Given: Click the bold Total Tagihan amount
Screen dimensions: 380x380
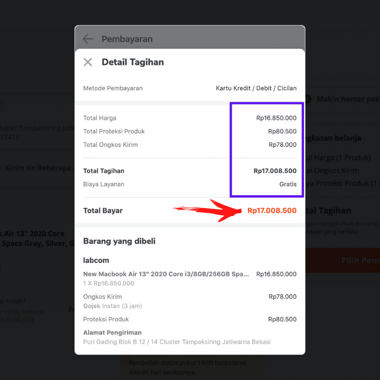Looking at the screenshot, I should 275,171.
